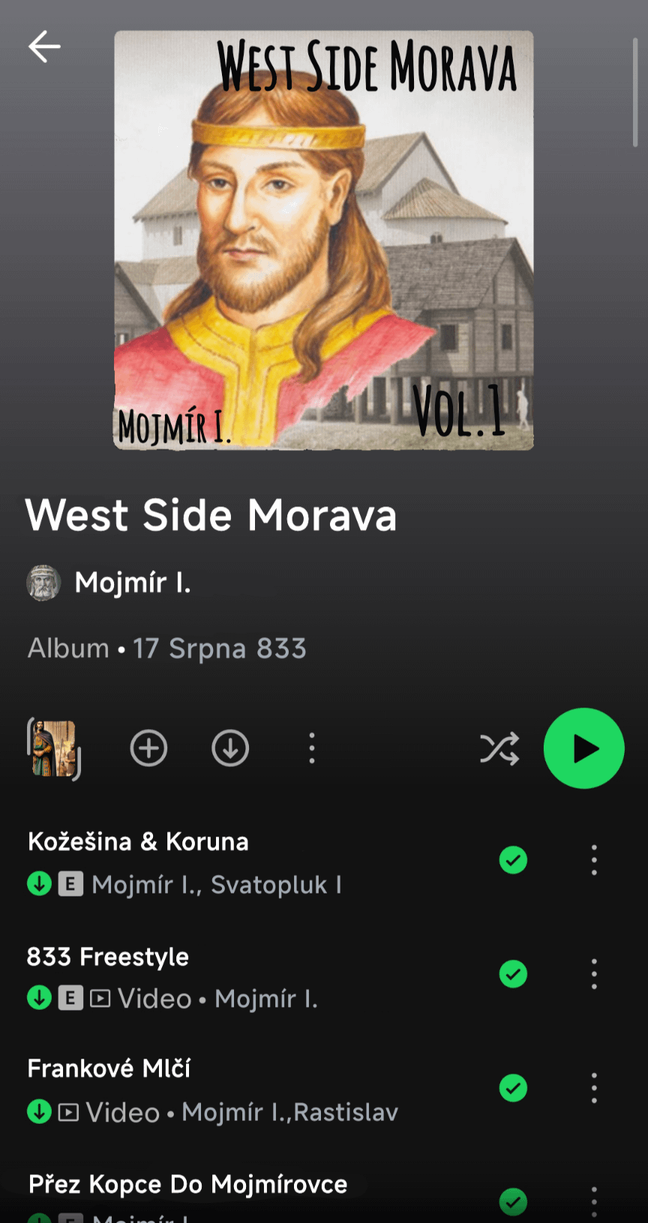Open more options for 833 Freestyle
Image resolution: width=648 pixels, height=1223 pixels.
[x=594, y=974]
